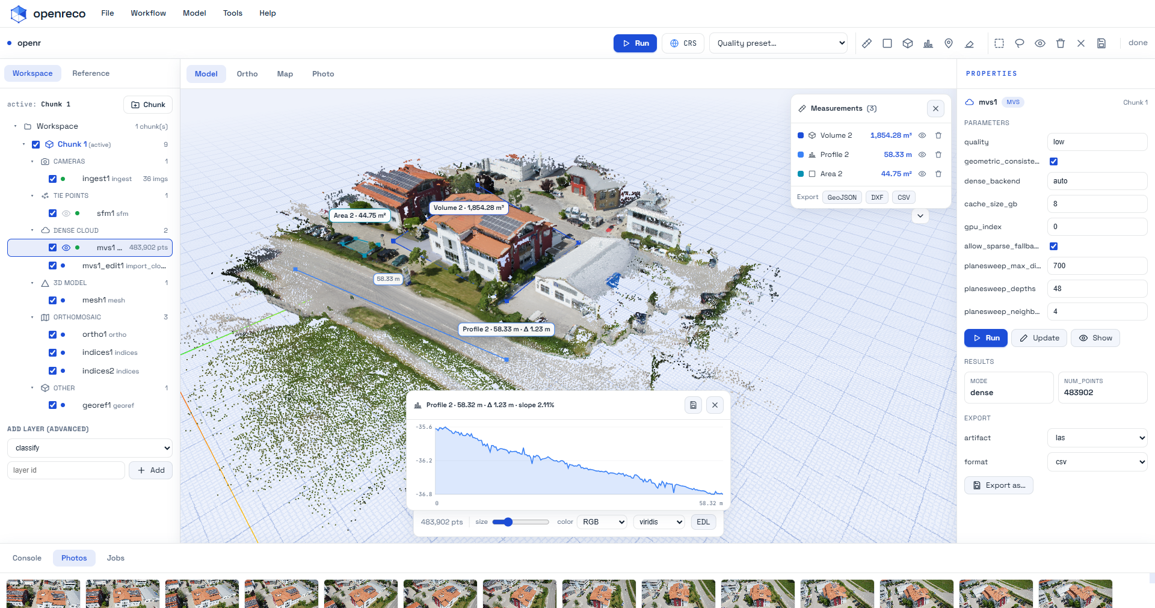Open the viridis colormap dropdown

[x=660, y=522]
